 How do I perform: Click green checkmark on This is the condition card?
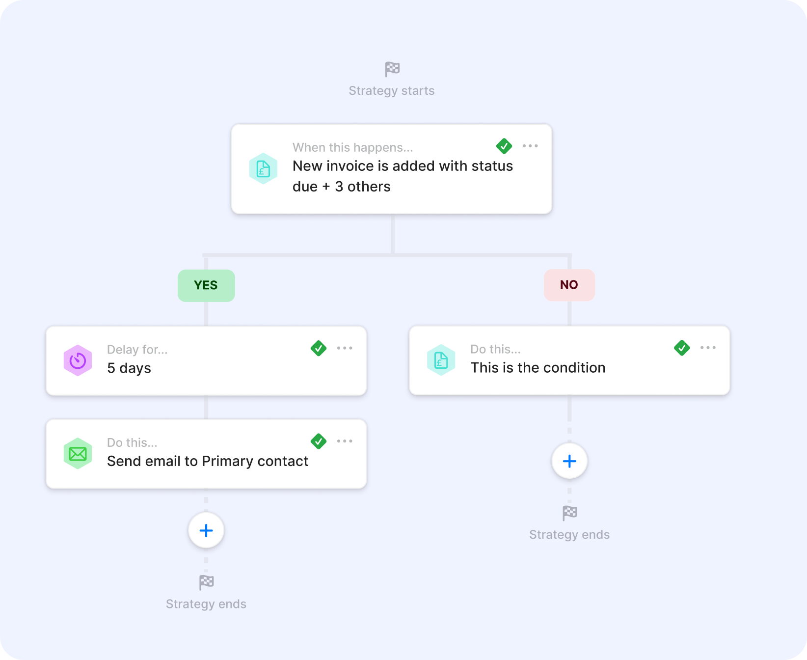point(682,348)
